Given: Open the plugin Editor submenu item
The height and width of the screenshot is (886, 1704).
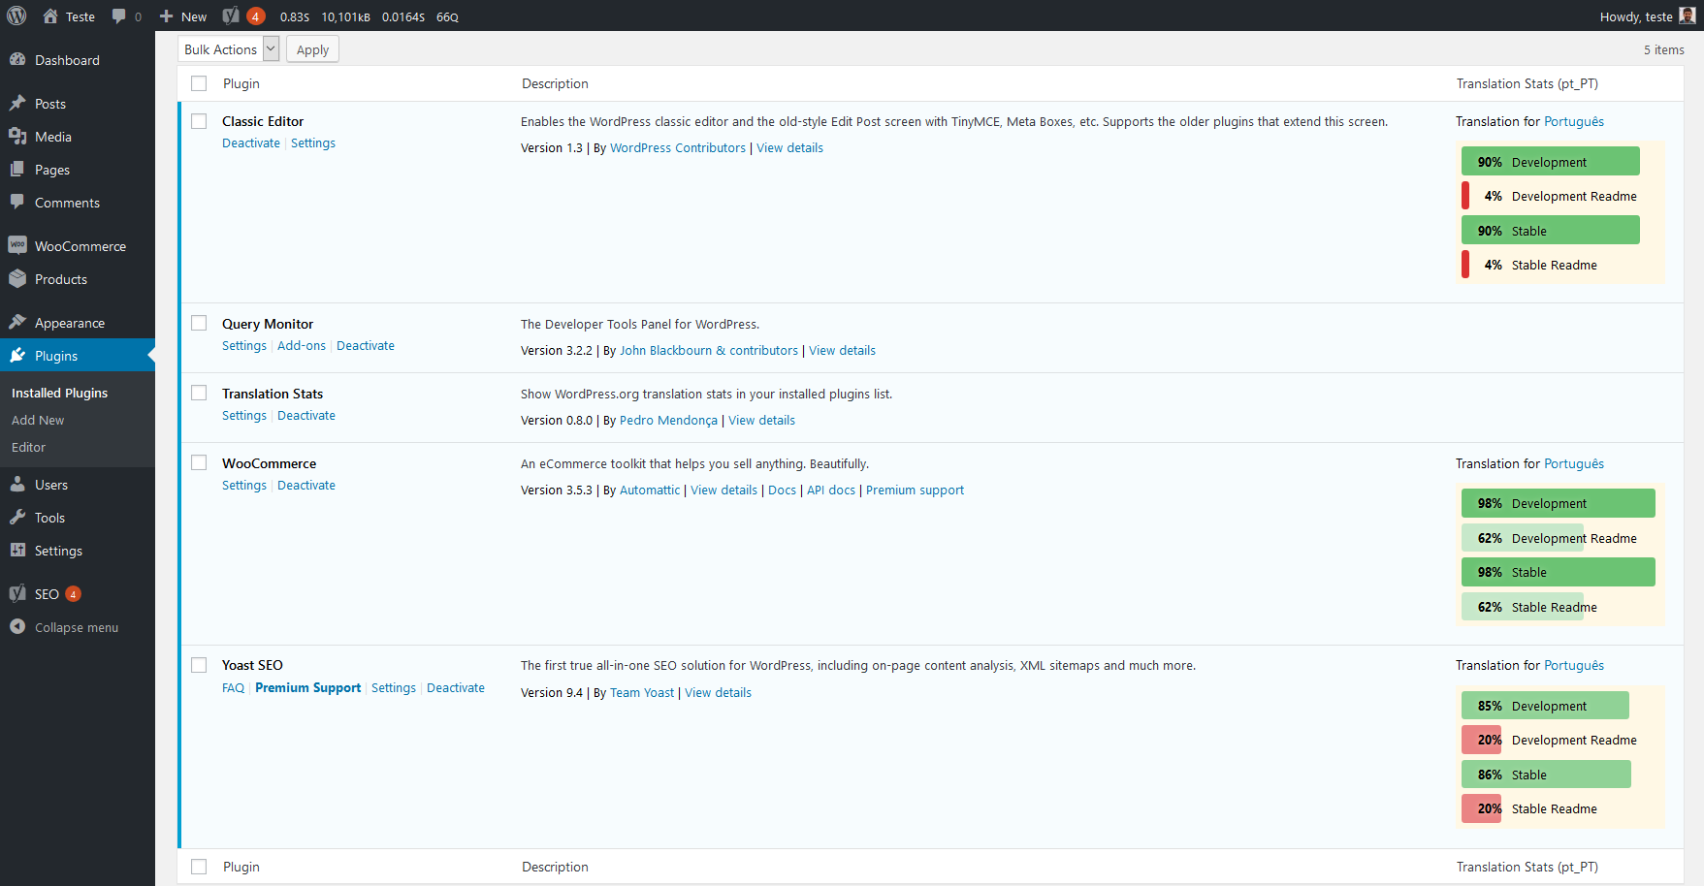Looking at the screenshot, I should pos(28,447).
